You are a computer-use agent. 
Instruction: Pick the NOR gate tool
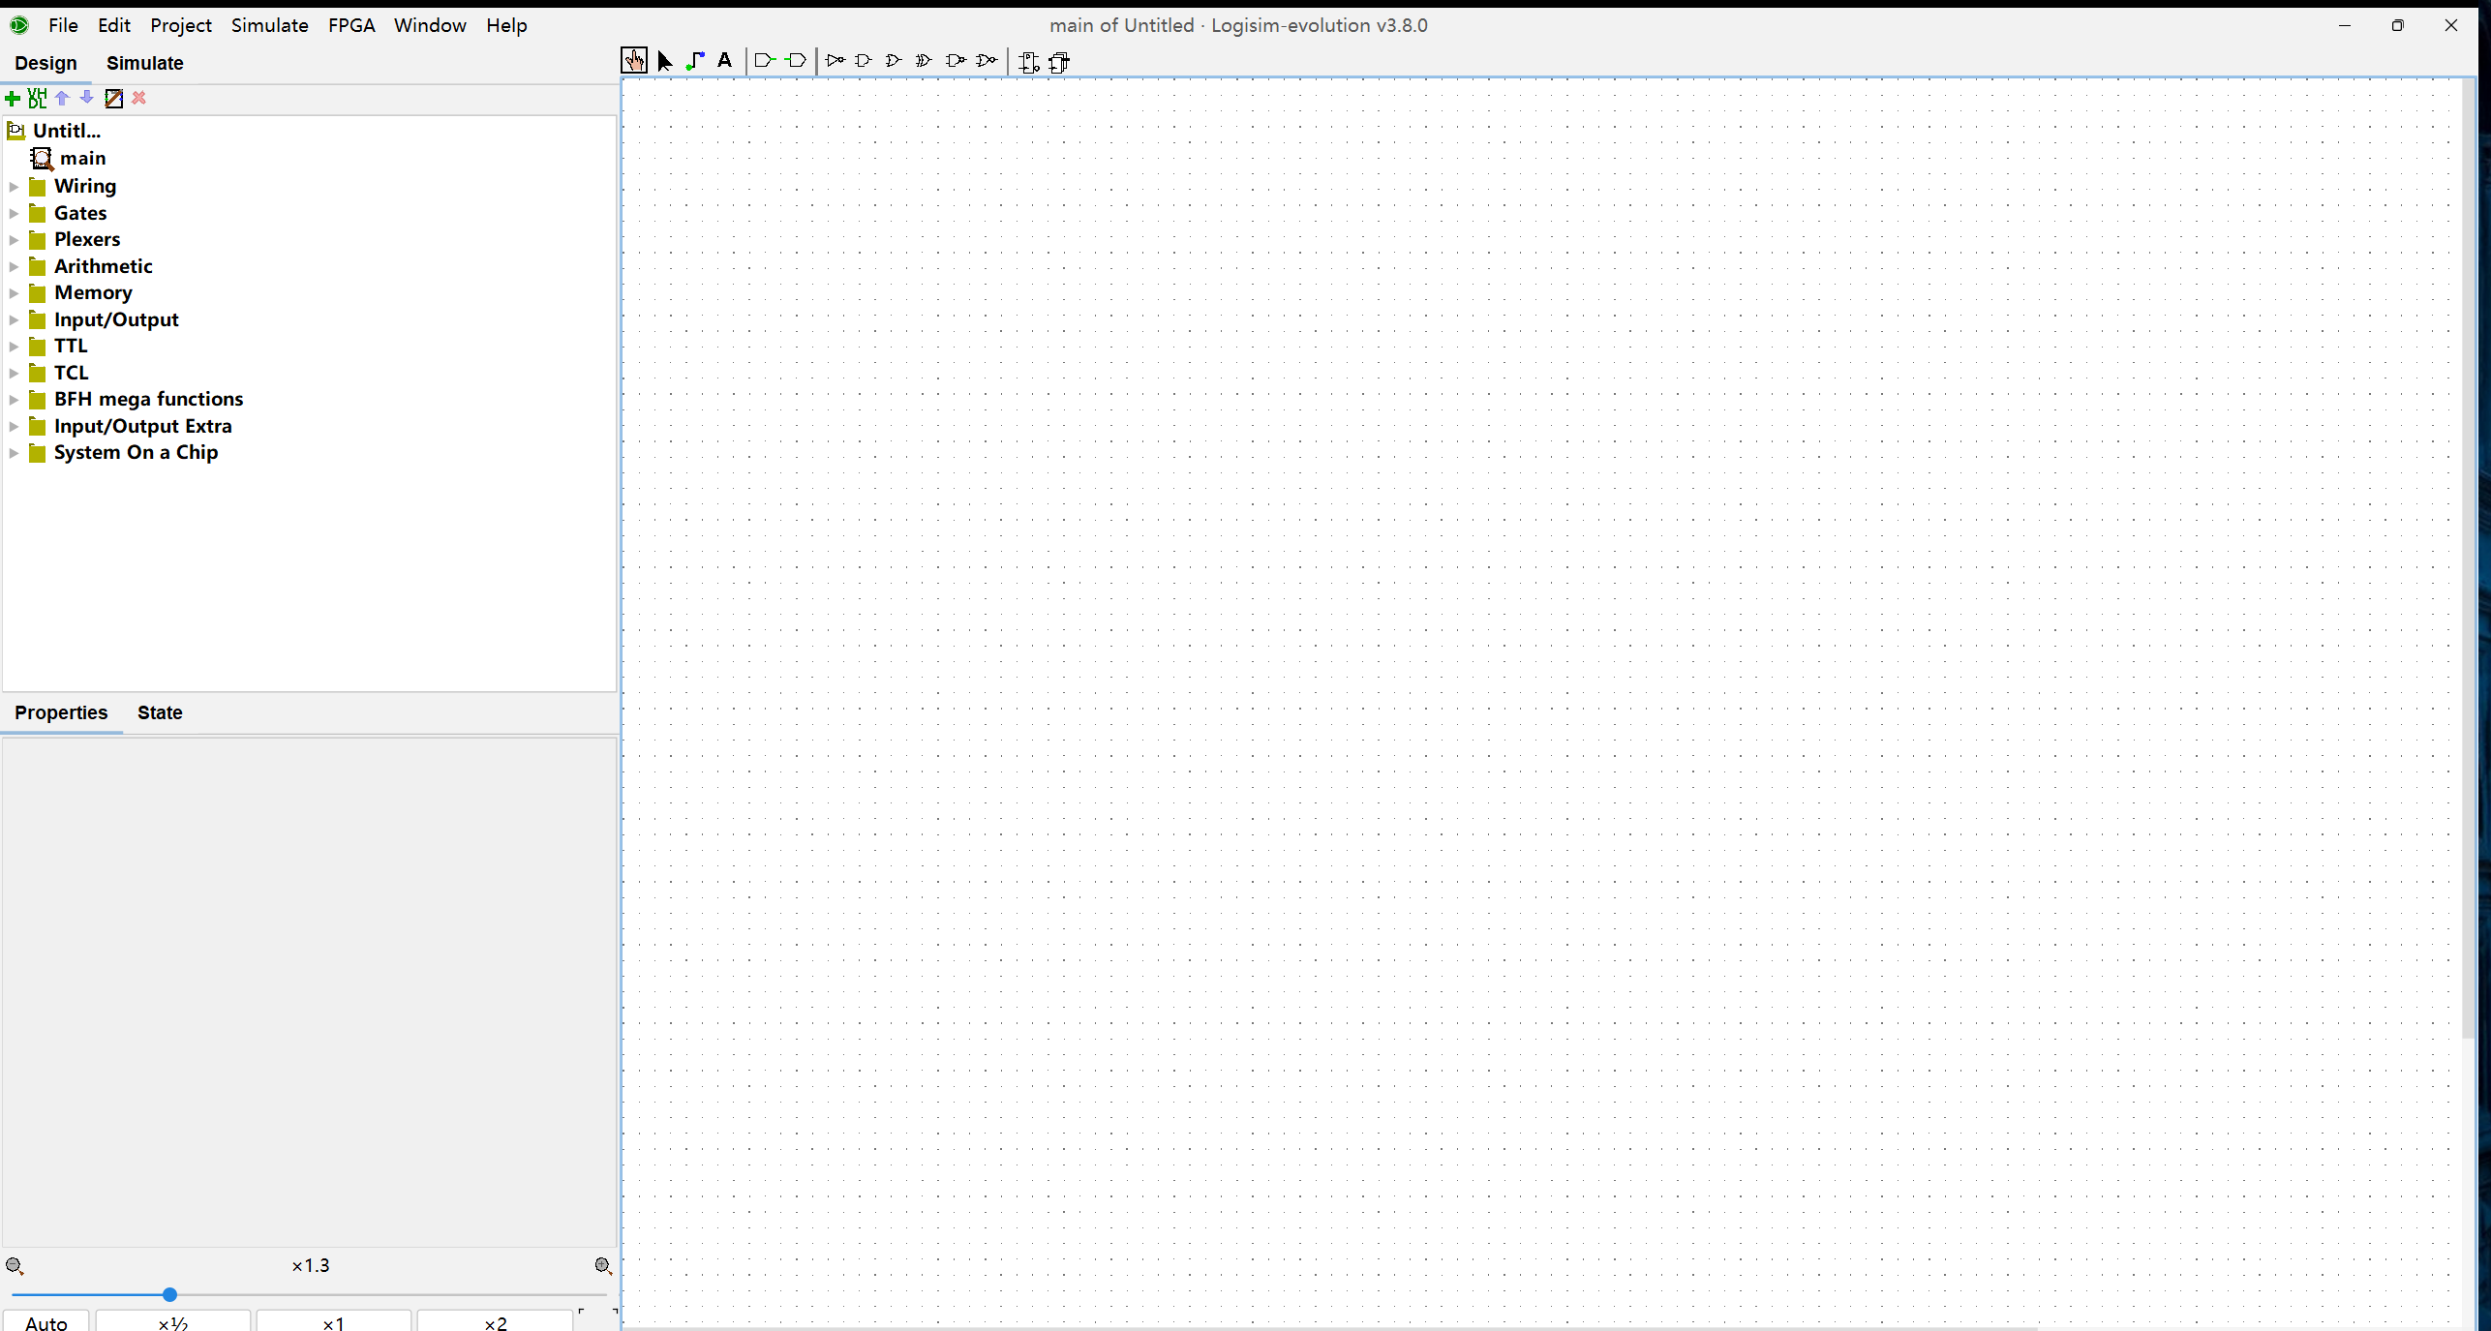coord(987,61)
